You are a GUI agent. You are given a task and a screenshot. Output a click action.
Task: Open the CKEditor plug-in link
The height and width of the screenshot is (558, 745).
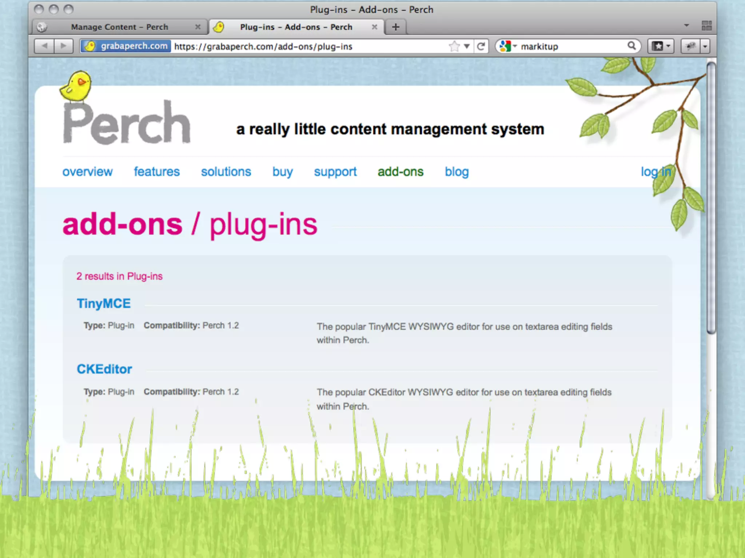[x=104, y=369]
